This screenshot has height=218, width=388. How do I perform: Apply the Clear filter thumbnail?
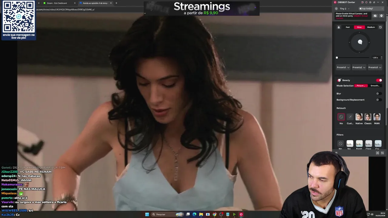(x=369, y=144)
